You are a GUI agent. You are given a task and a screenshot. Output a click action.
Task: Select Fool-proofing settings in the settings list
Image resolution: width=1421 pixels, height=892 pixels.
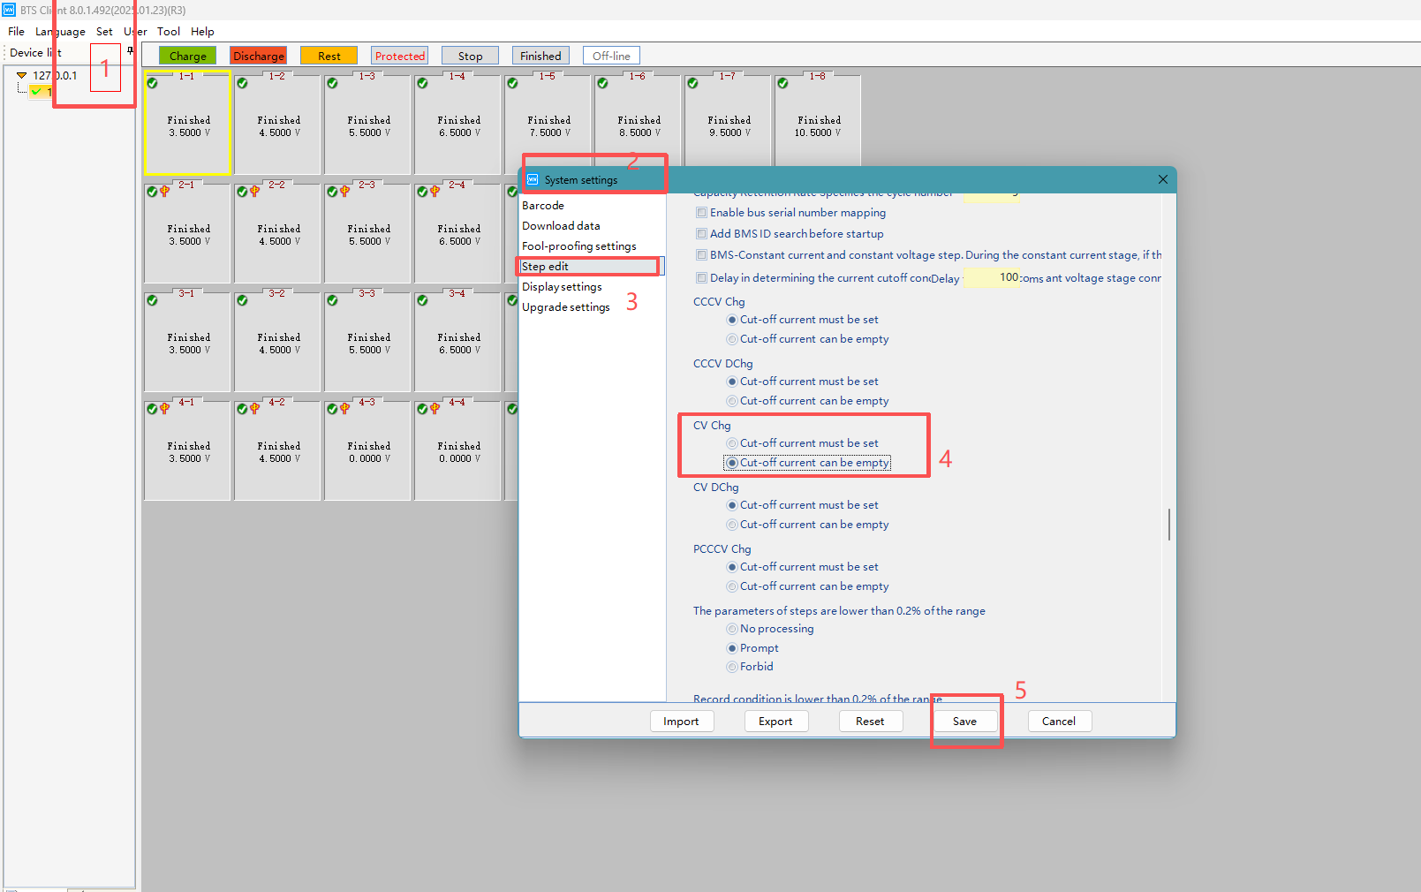(x=578, y=246)
